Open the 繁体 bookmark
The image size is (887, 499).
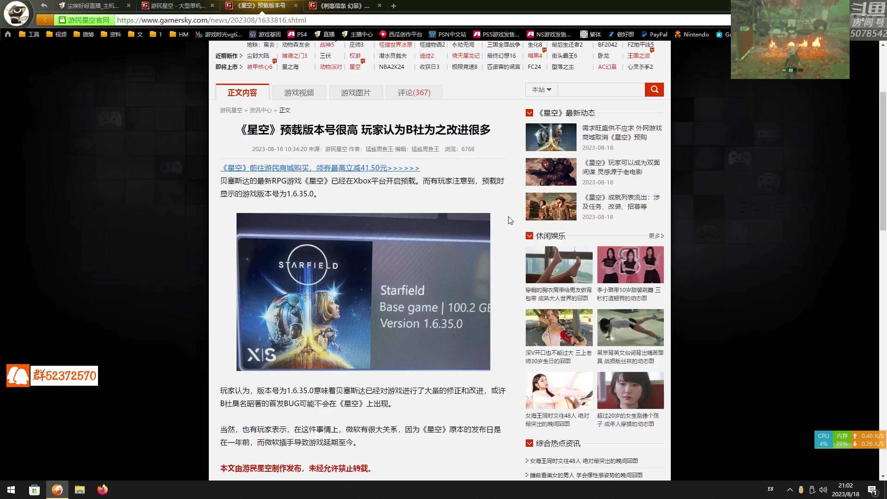pos(590,34)
